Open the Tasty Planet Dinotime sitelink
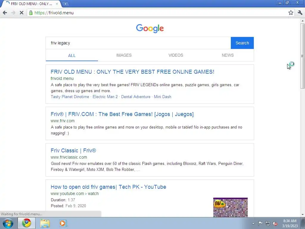The height and width of the screenshot is (229, 305). [70, 97]
